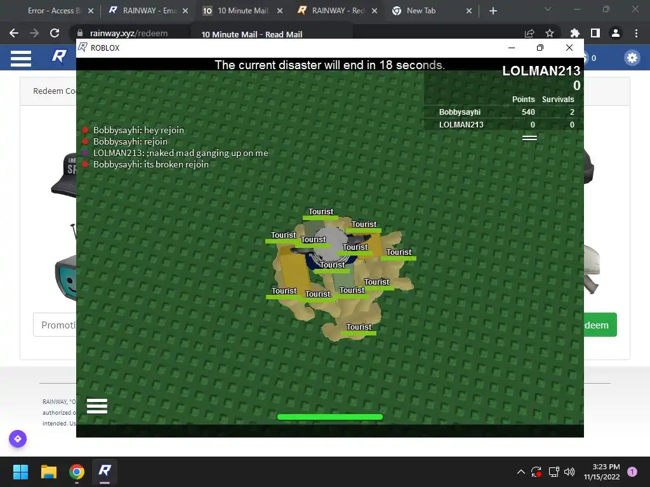Click the browser forward arrow
Image resolution: width=650 pixels, height=487 pixels.
coord(34,33)
